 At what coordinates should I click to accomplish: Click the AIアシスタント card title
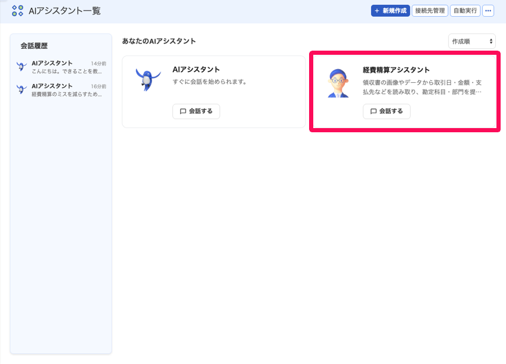point(196,70)
